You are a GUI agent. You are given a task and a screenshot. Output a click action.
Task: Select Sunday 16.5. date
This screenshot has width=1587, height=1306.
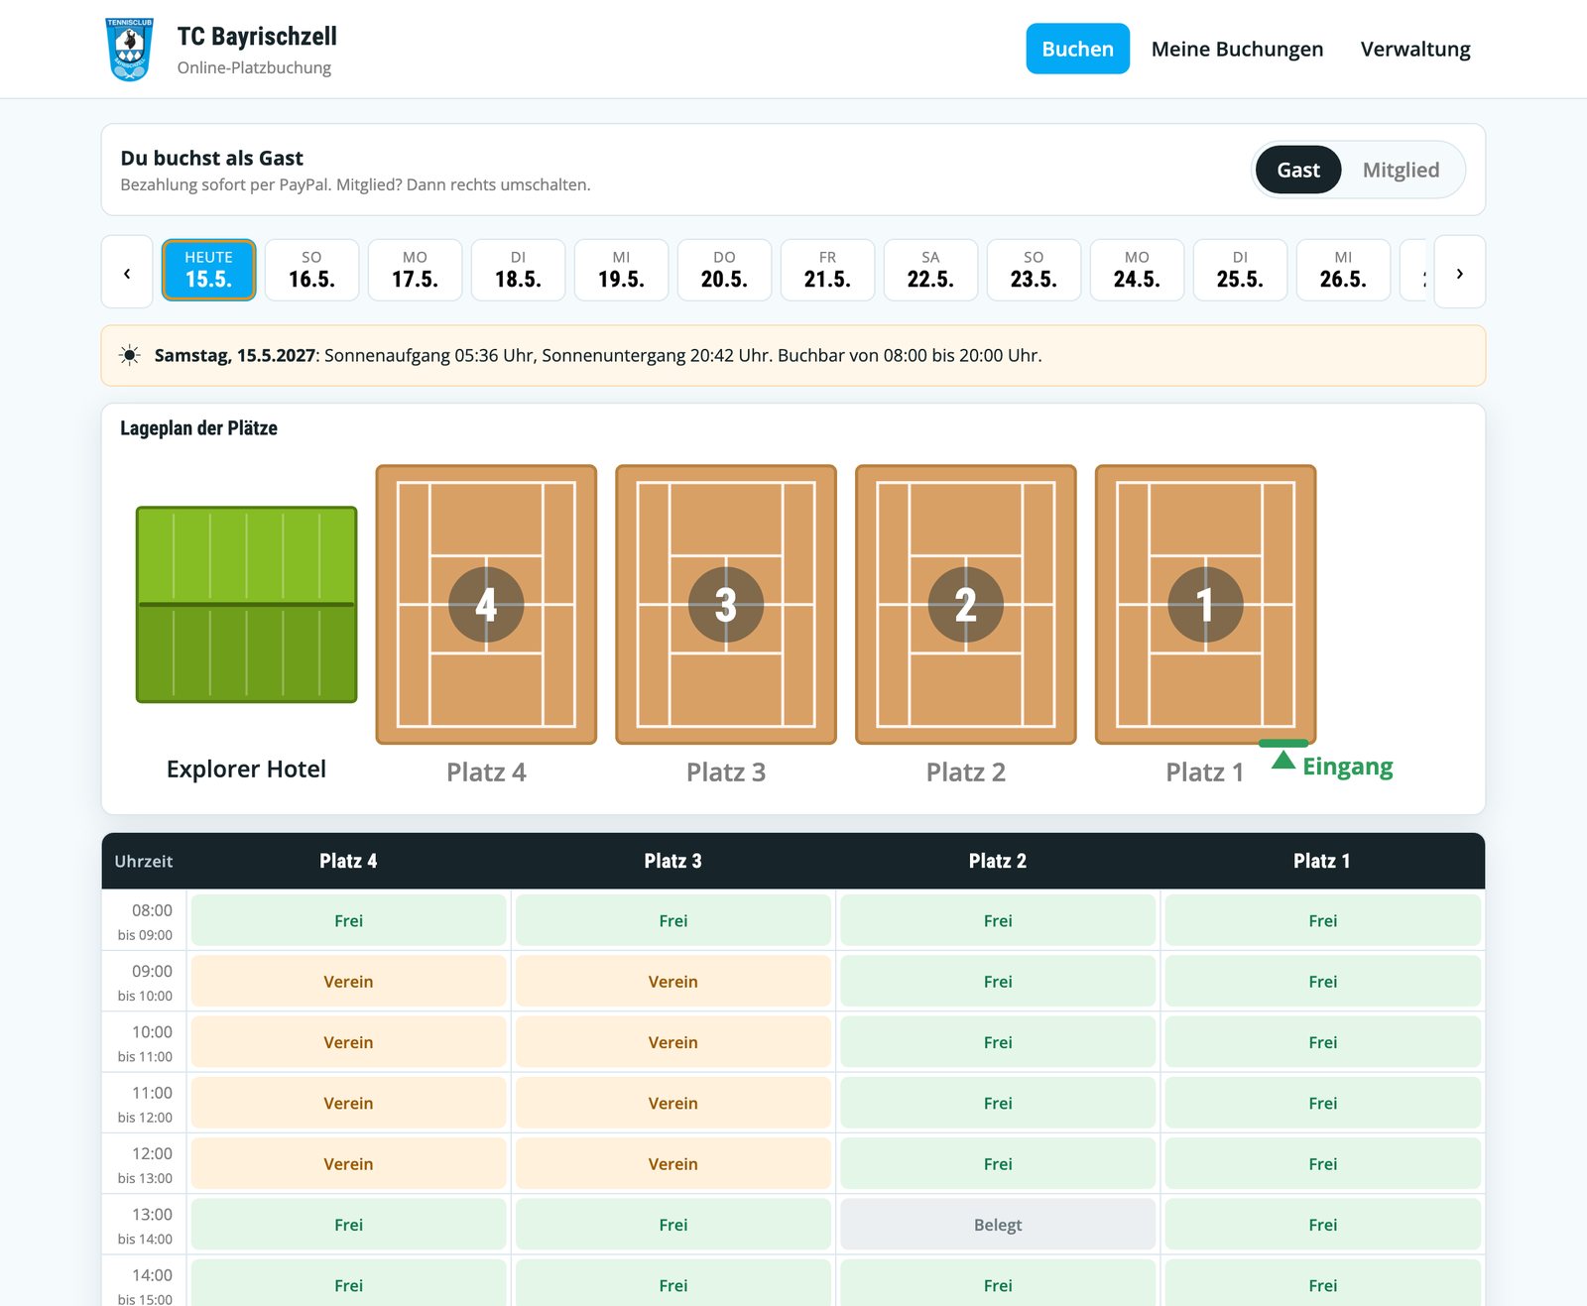pos(311,270)
